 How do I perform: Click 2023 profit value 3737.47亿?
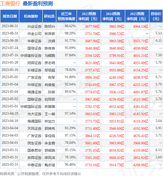click(92, 70)
